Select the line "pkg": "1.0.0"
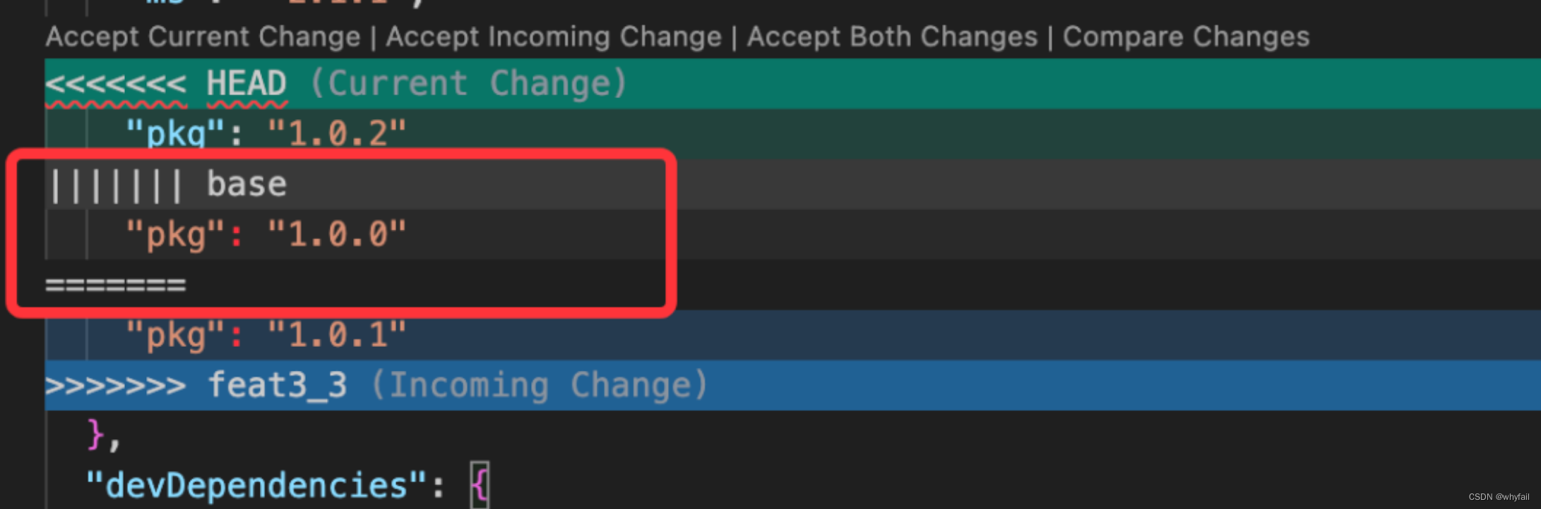Viewport: 1541px width, 509px height. (265, 233)
